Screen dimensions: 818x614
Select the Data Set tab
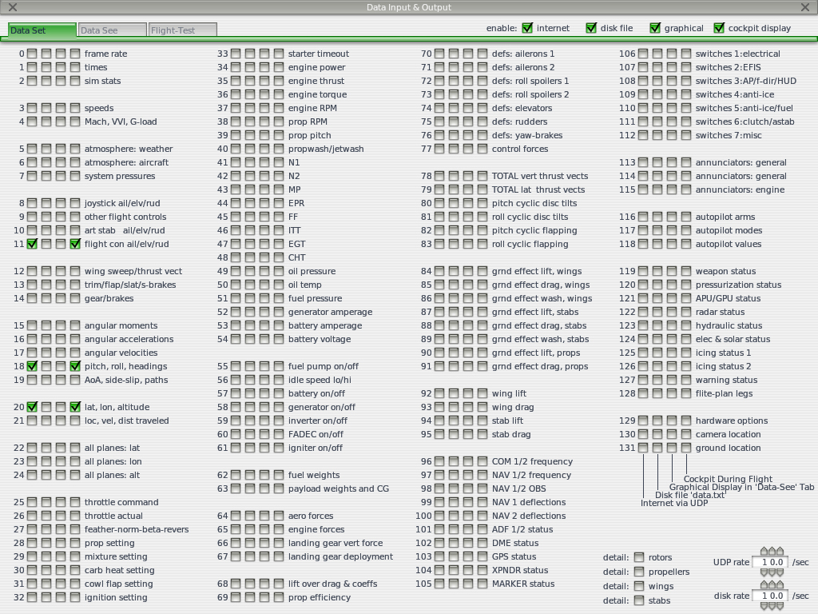tap(42, 30)
